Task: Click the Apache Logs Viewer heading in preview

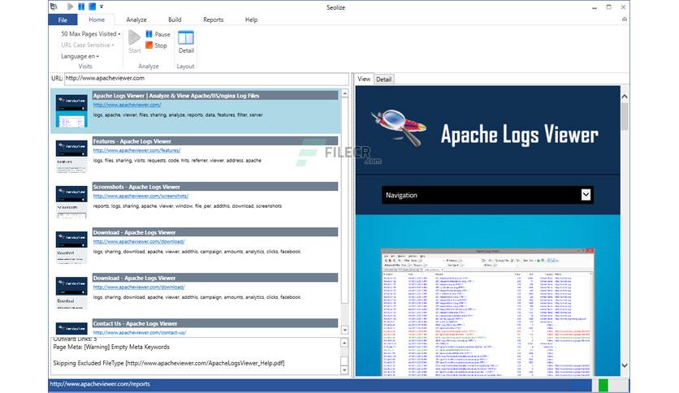Action: tap(519, 134)
